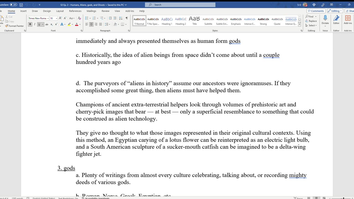The width and height of the screenshot is (354, 199).
Task: Click Increase Font Size icon
Action: click(61, 18)
